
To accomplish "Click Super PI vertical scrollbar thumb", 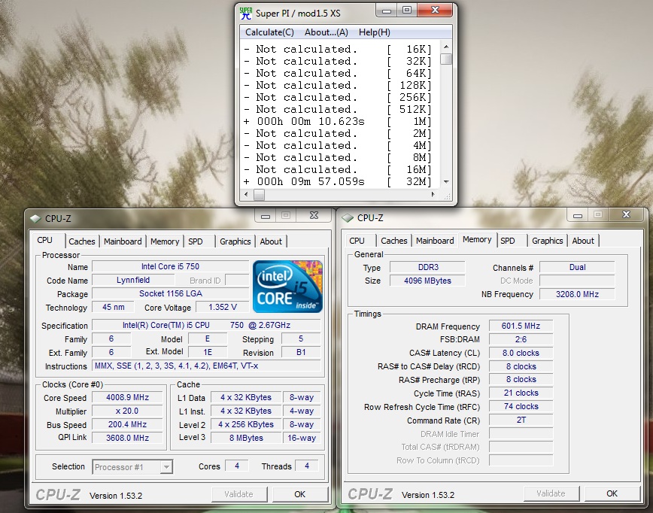I will pos(446,59).
